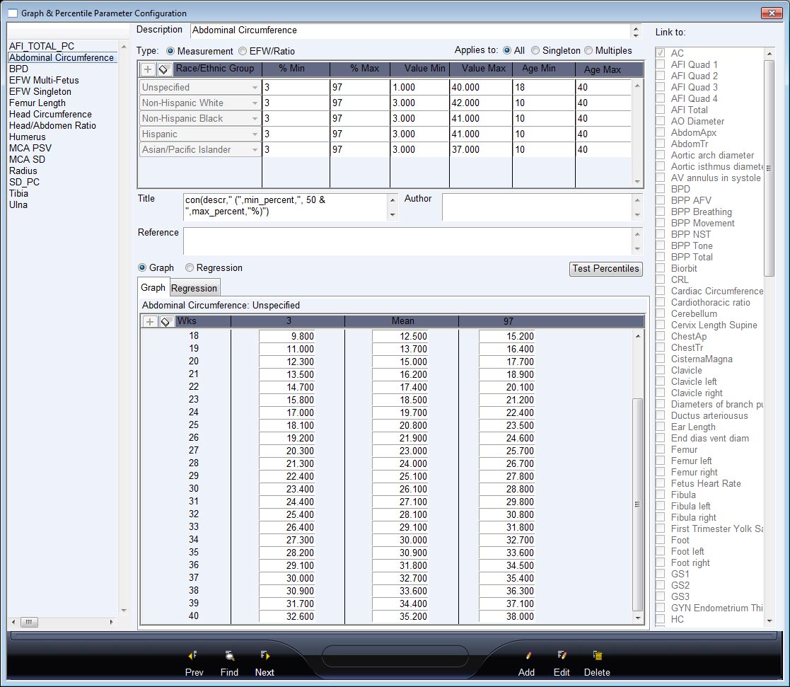This screenshot has width=790, height=687.
Task: Click the window icon in title bar
Action: (13, 13)
